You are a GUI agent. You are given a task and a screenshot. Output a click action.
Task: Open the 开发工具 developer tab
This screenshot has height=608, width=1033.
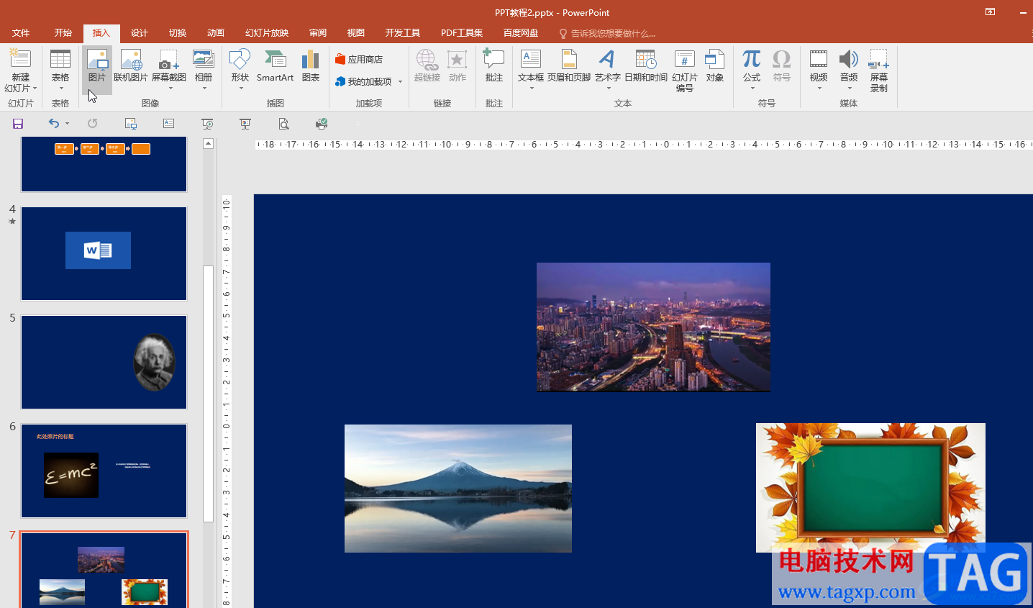click(403, 33)
